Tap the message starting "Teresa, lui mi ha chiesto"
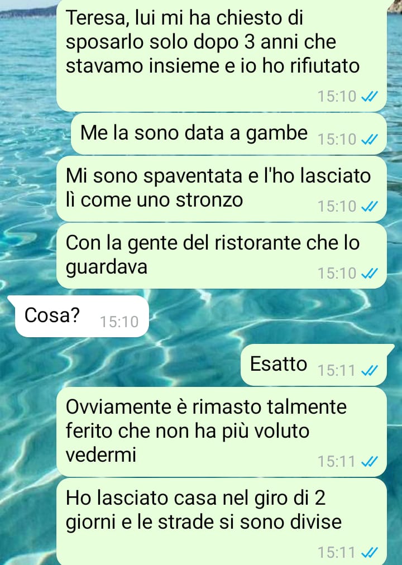This screenshot has height=565, width=402. pyautogui.click(x=222, y=54)
